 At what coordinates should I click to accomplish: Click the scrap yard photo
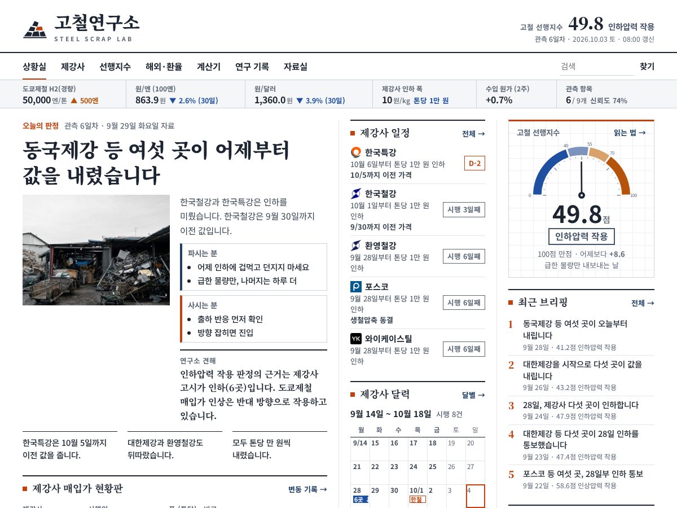click(x=96, y=250)
